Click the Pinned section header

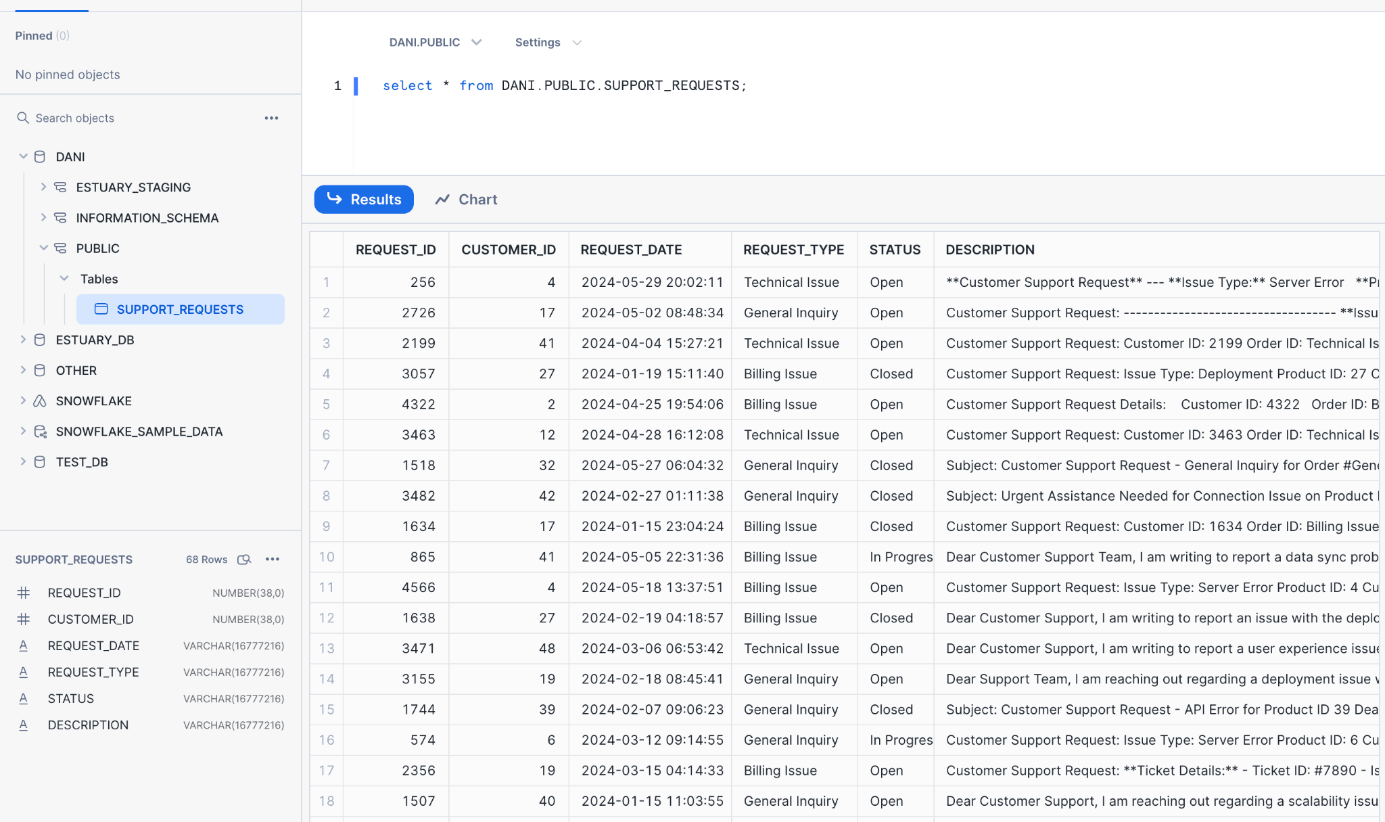[x=42, y=35]
